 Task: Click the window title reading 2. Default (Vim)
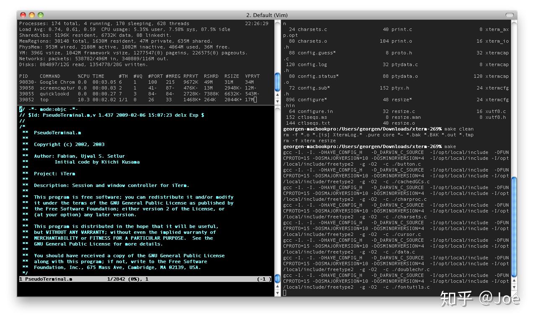(x=267, y=15)
